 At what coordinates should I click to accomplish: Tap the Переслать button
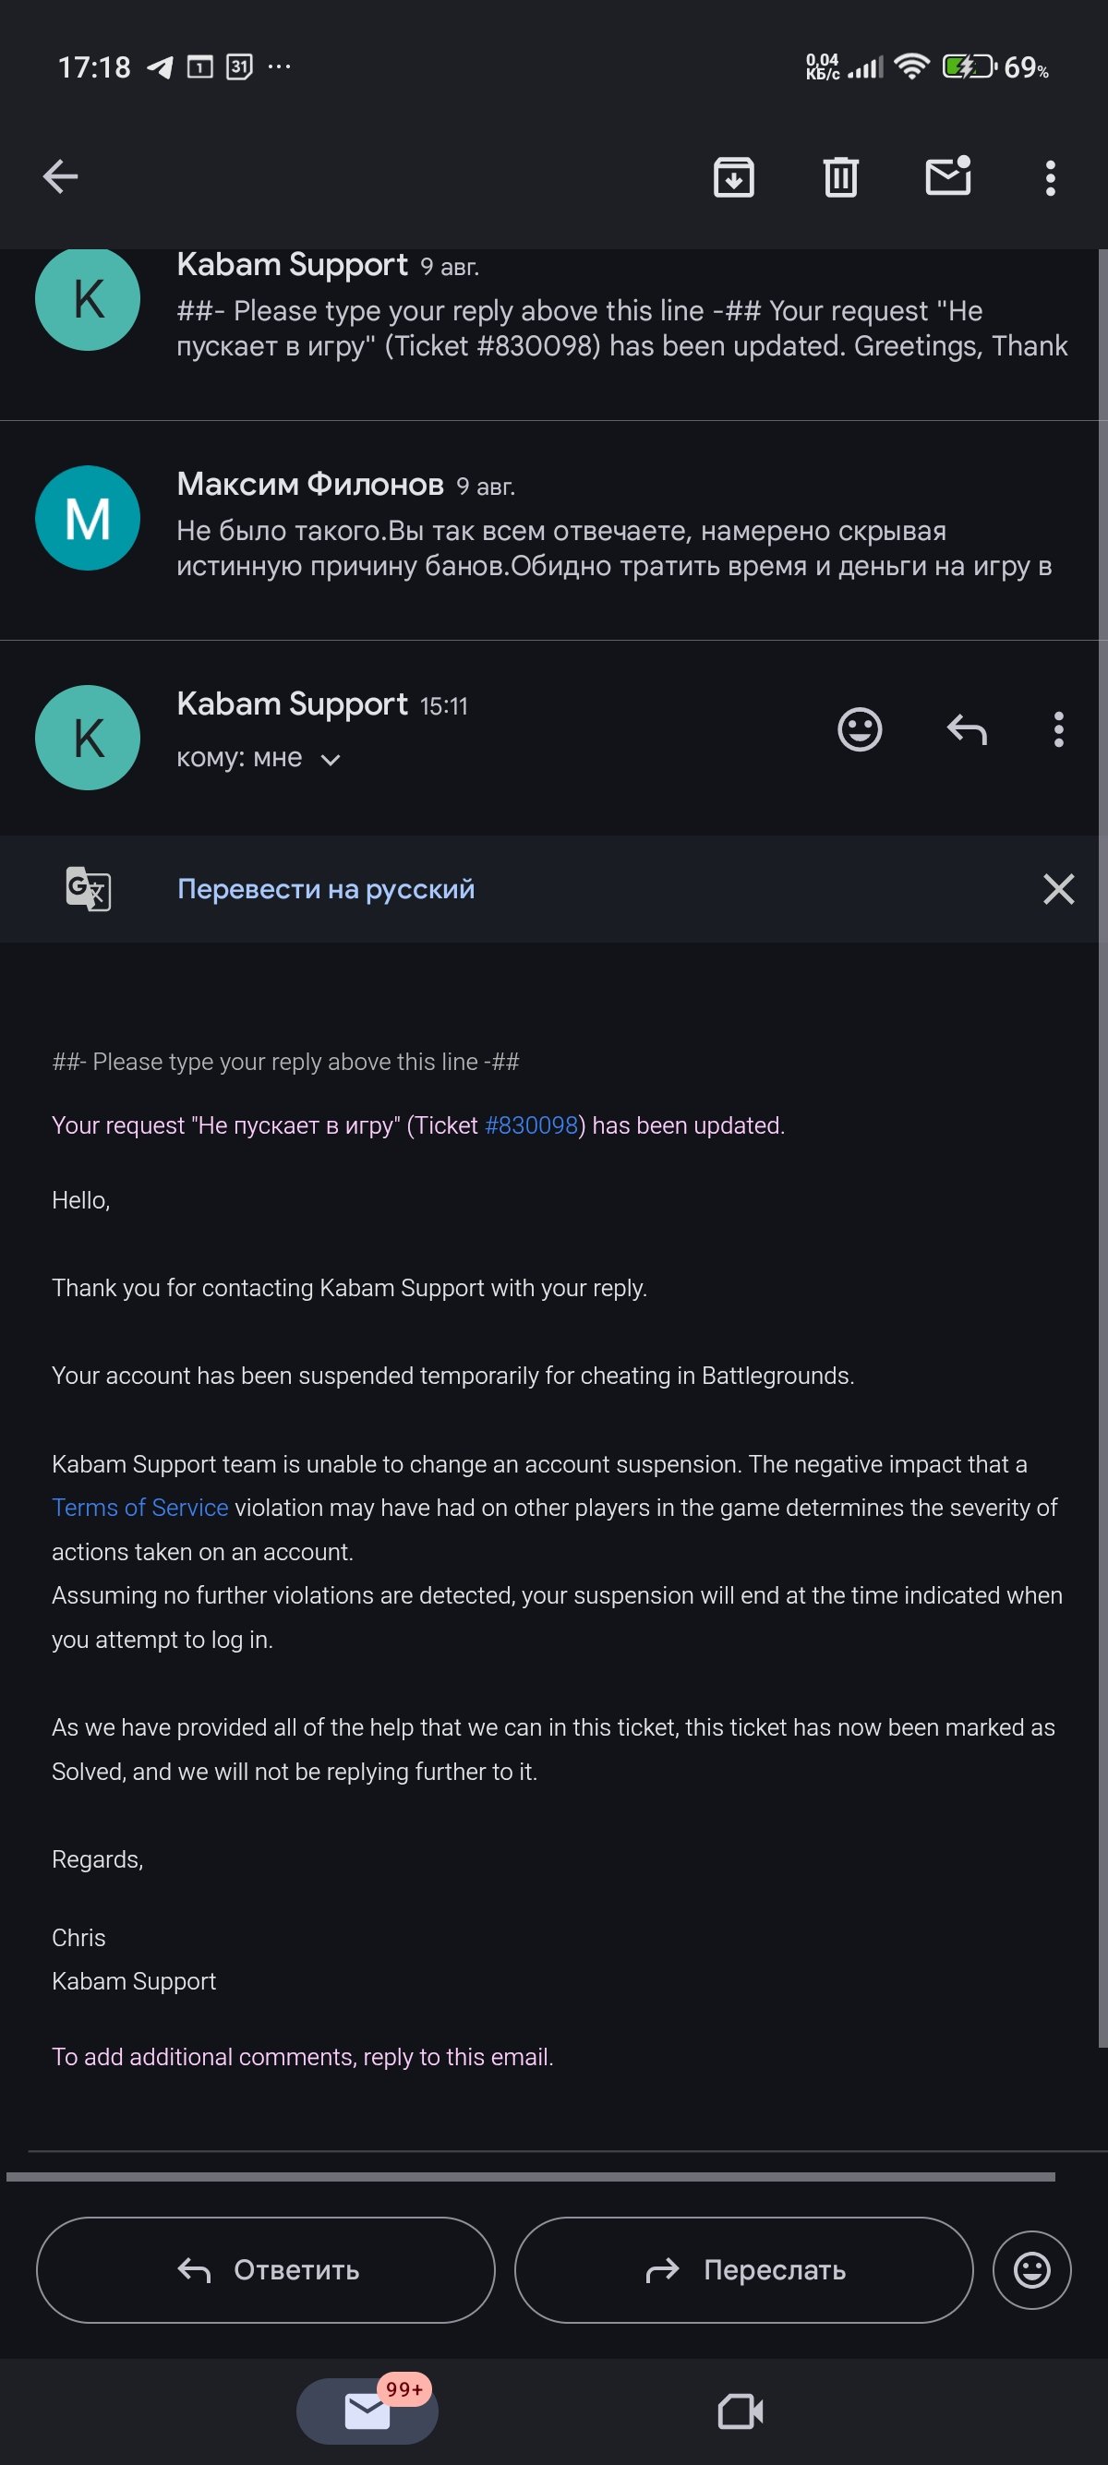(743, 2270)
